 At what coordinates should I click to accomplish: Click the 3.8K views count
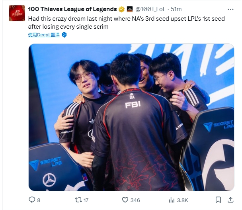click(x=183, y=200)
